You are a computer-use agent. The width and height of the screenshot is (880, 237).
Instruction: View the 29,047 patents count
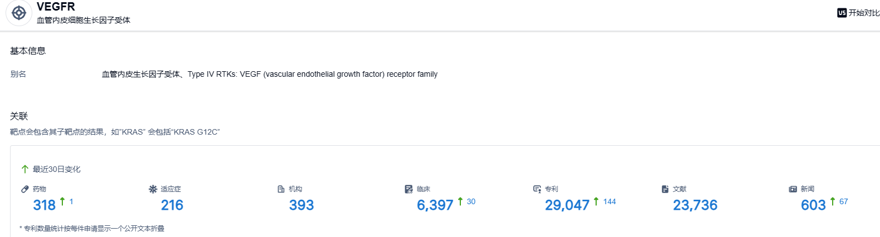567,205
